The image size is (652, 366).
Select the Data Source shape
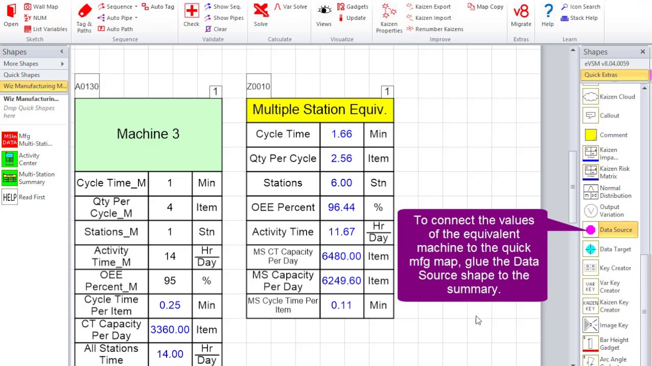(x=609, y=230)
